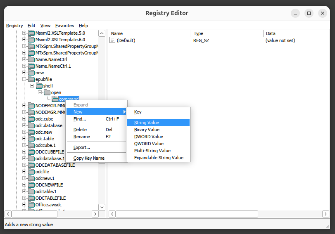The height and width of the screenshot is (234, 335).
Task: Choose DWORD Value in the submenu
Action: tap(148, 137)
